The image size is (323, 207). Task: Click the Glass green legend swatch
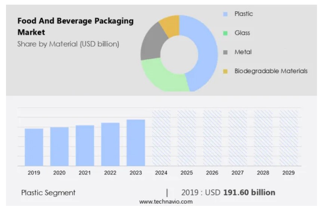[225, 33]
